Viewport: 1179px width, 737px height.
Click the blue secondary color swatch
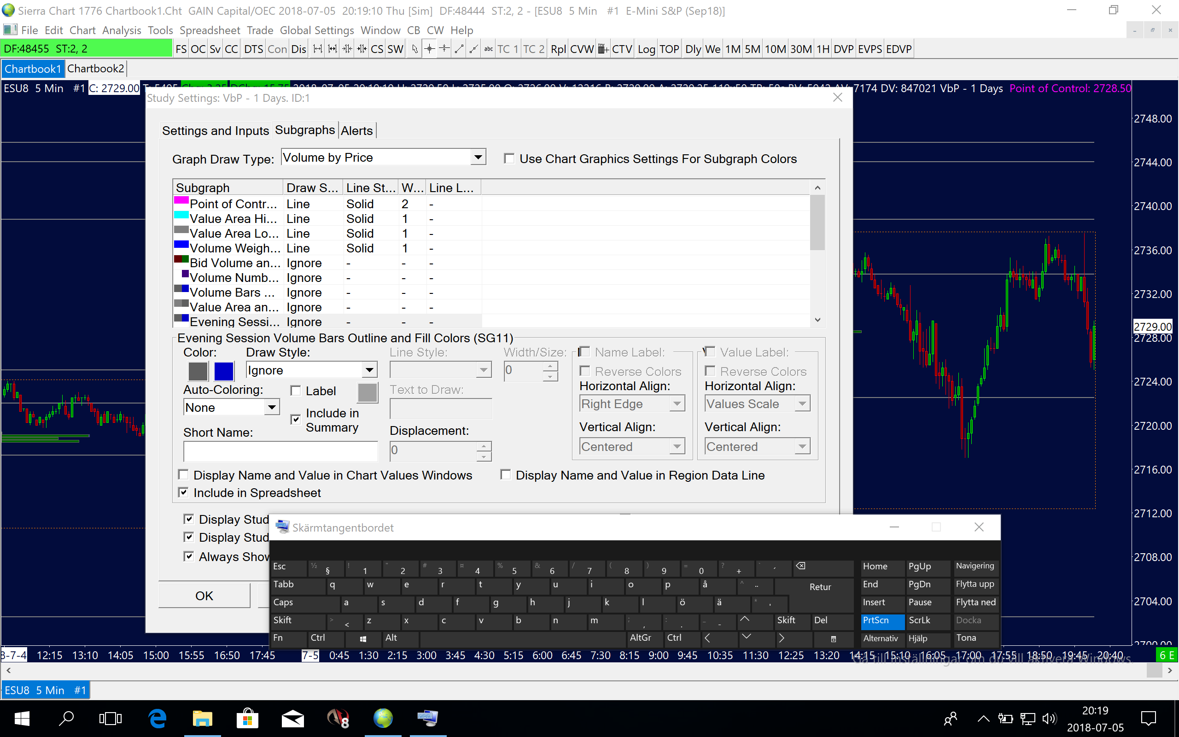224,371
